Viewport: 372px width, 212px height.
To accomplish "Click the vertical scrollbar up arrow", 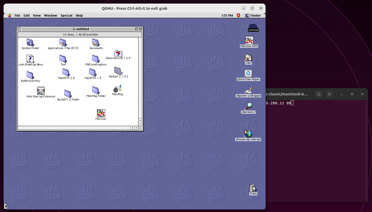I will pos(140,120).
